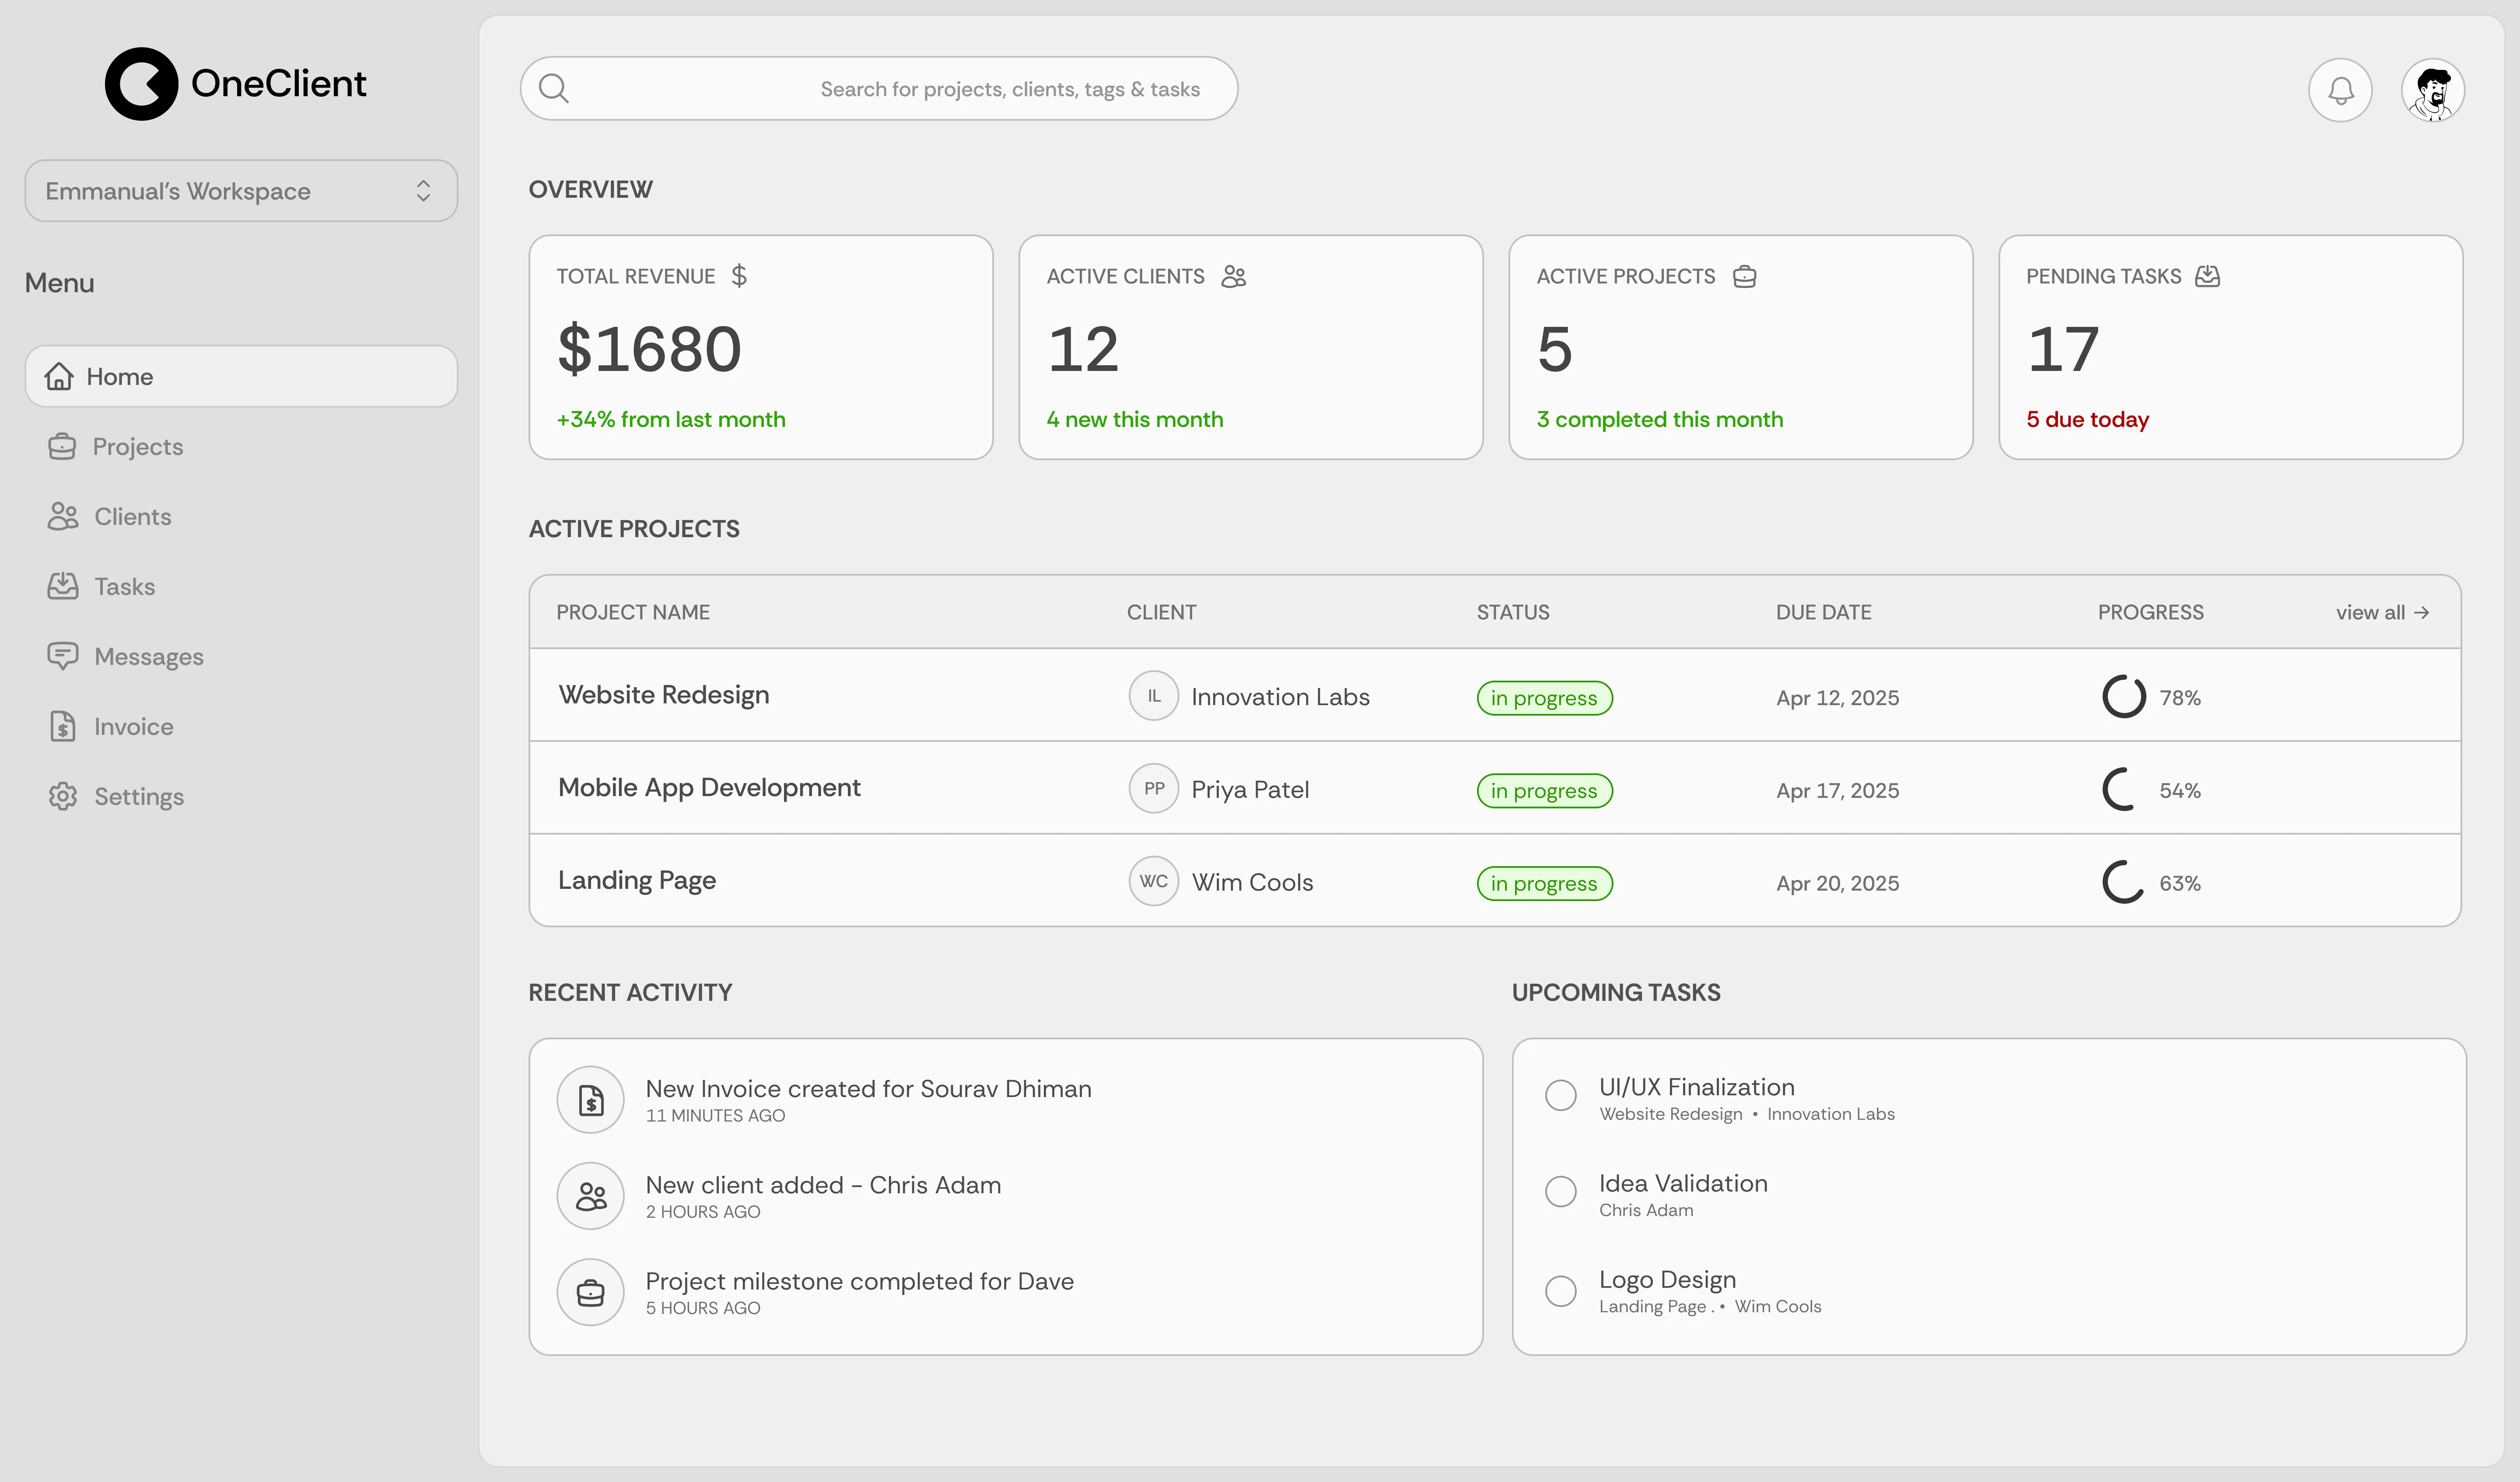Click Mobile App Development's in progress badge

(1545, 791)
